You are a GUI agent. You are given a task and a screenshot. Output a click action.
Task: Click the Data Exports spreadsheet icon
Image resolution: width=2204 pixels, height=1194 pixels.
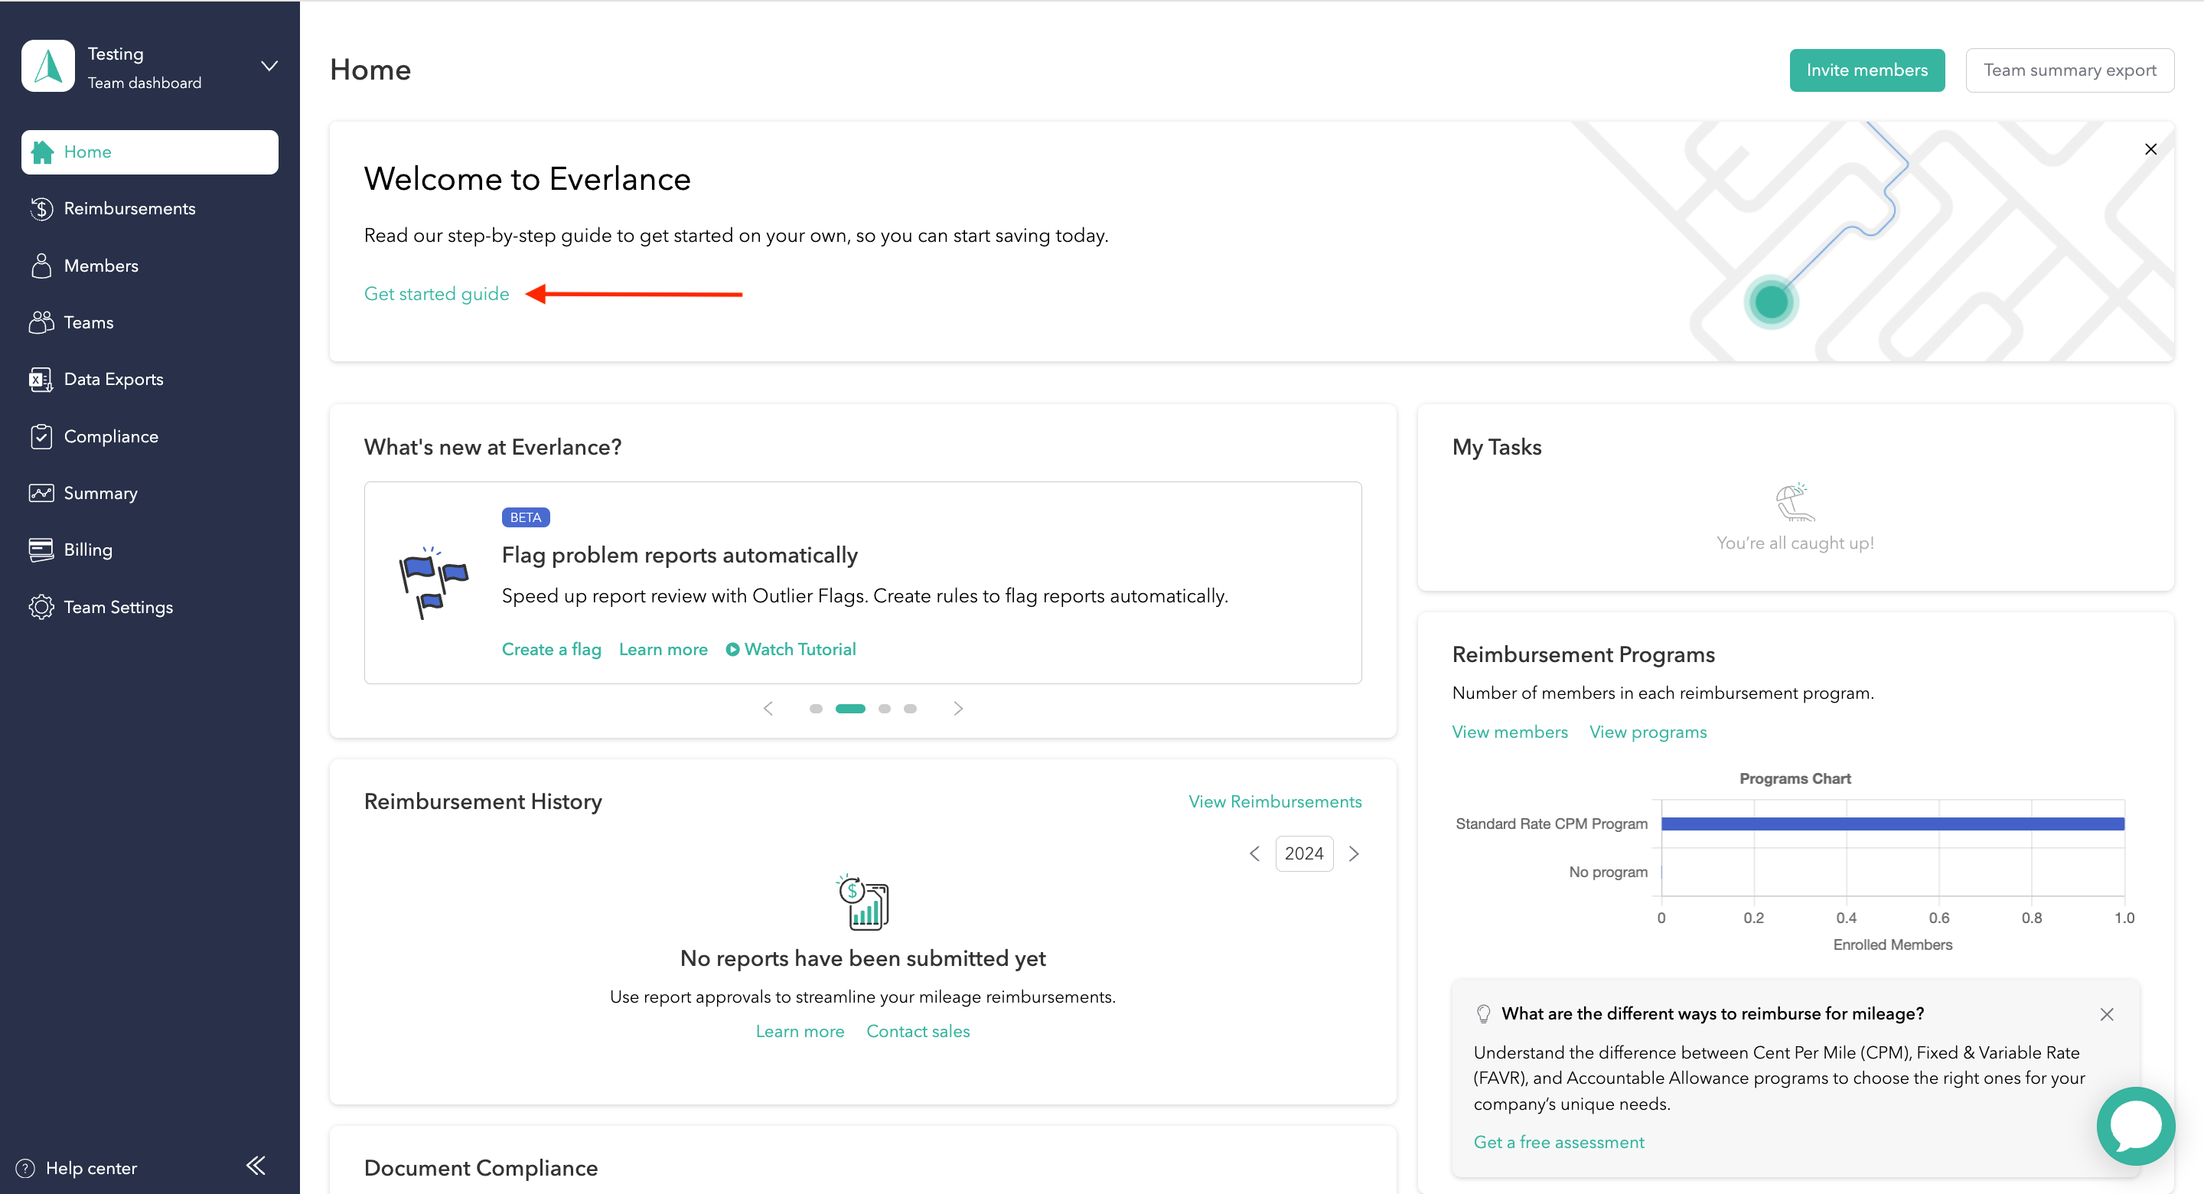coord(41,379)
